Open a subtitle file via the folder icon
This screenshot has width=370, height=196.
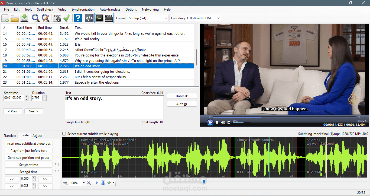pyautogui.click(x=15, y=18)
